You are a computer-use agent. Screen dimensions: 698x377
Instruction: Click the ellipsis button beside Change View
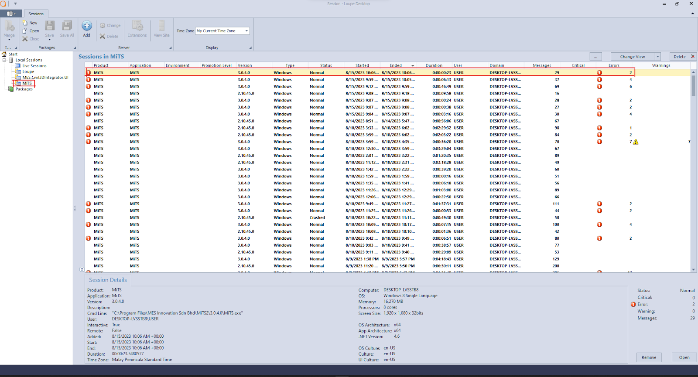pyautogui.click(x=595, y=57)
